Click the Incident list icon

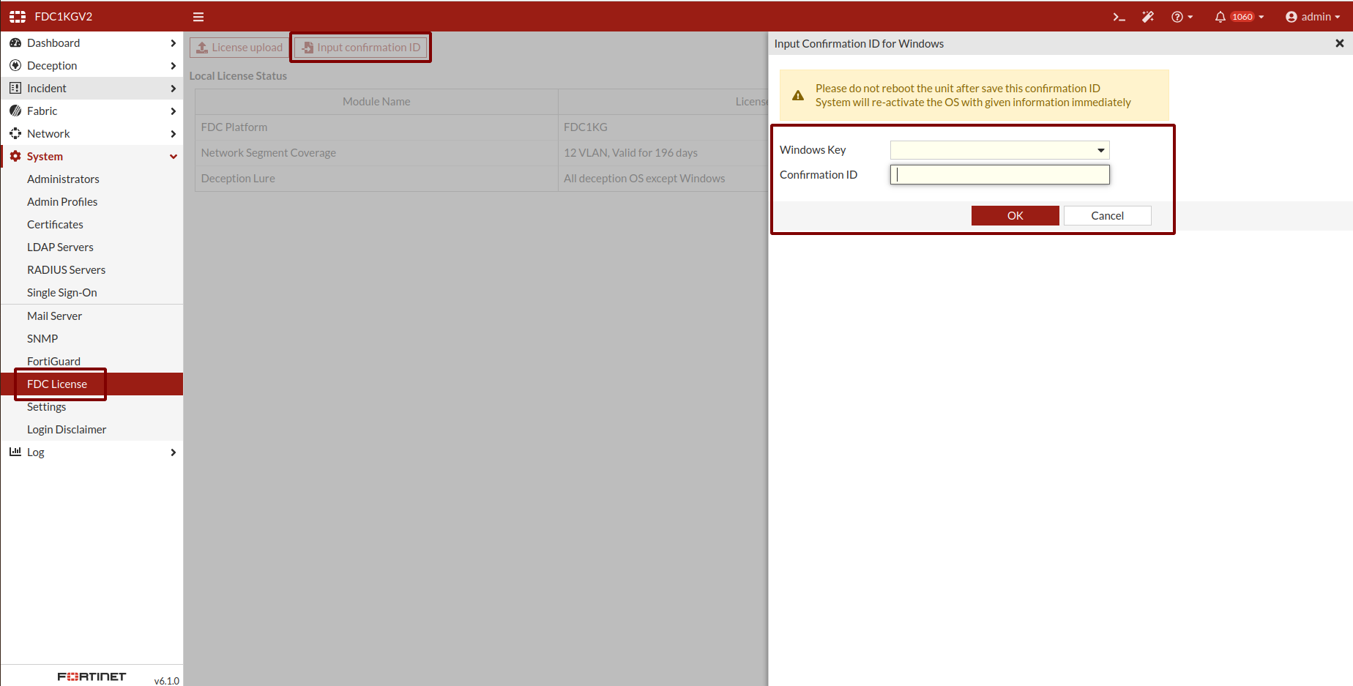[x=15, y=89]
